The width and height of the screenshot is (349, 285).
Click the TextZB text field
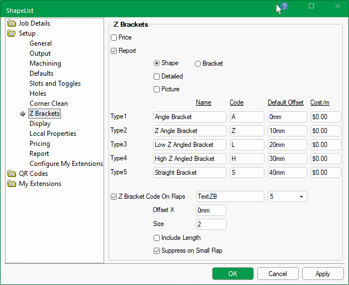click(230, 196)
